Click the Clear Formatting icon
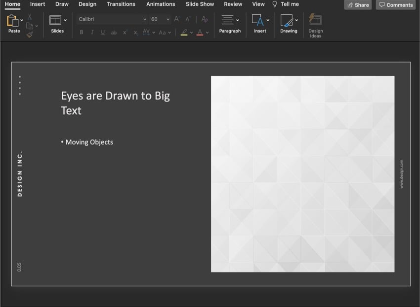The height and width of the screenshot is (307, 420). coord(205,19)
